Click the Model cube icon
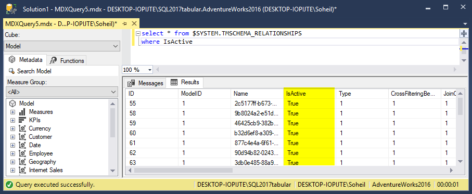This screenshot has height=194, width=472. click(12, 104)
